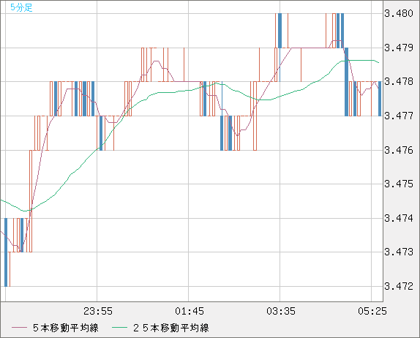Click the purple 5-bar average legend line
The width and height of the screenshot is (420, 338).
point(19,328)
